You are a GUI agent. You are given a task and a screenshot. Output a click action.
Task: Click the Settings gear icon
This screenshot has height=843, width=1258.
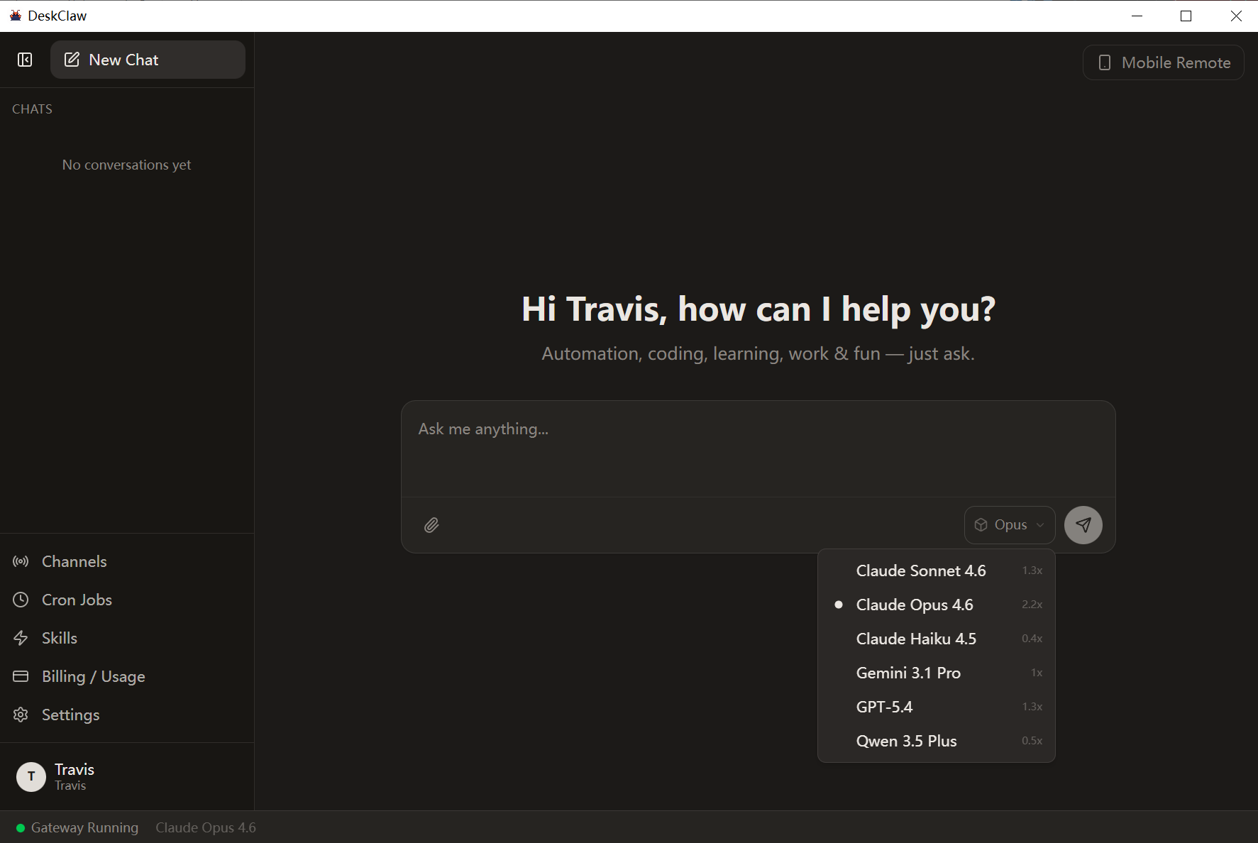pyautogui.click(x=21, y=715)
